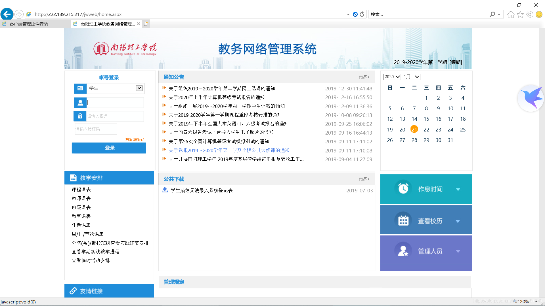Screen dimensions: 545x306
Task: Select date 15 in the calendar
Action: [426, 119]
